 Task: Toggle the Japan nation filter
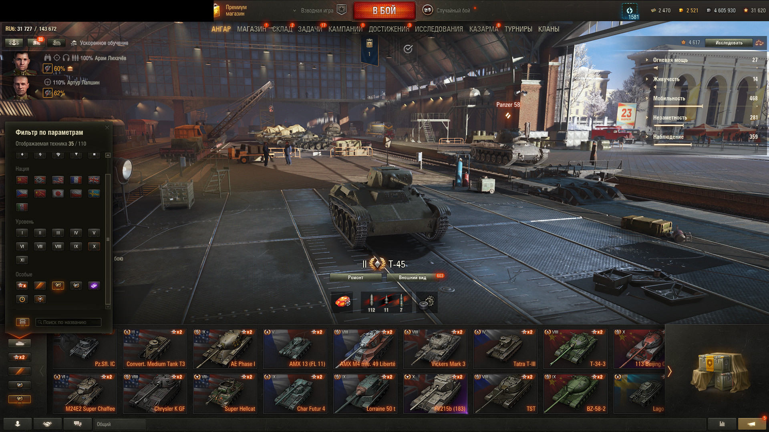pyautogui.click(x=58, y=194)
